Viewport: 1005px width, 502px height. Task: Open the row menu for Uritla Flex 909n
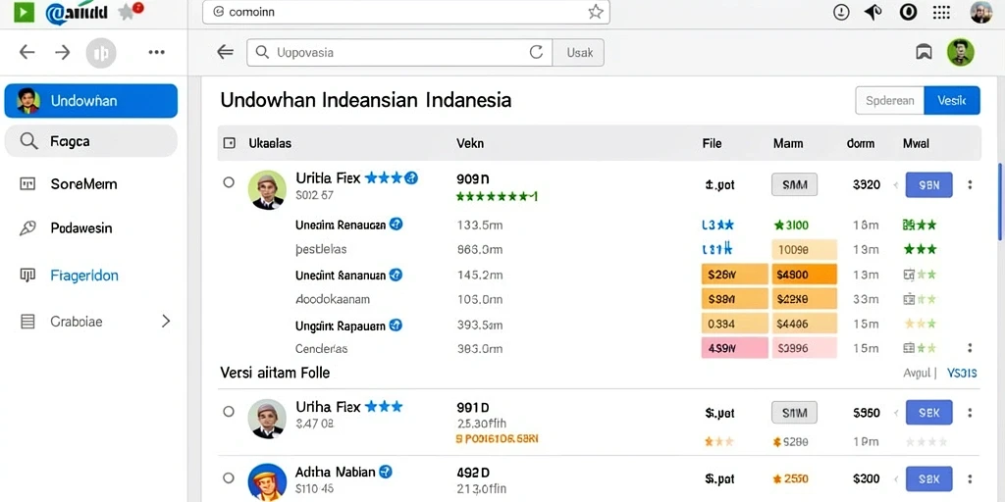(970, 185)
